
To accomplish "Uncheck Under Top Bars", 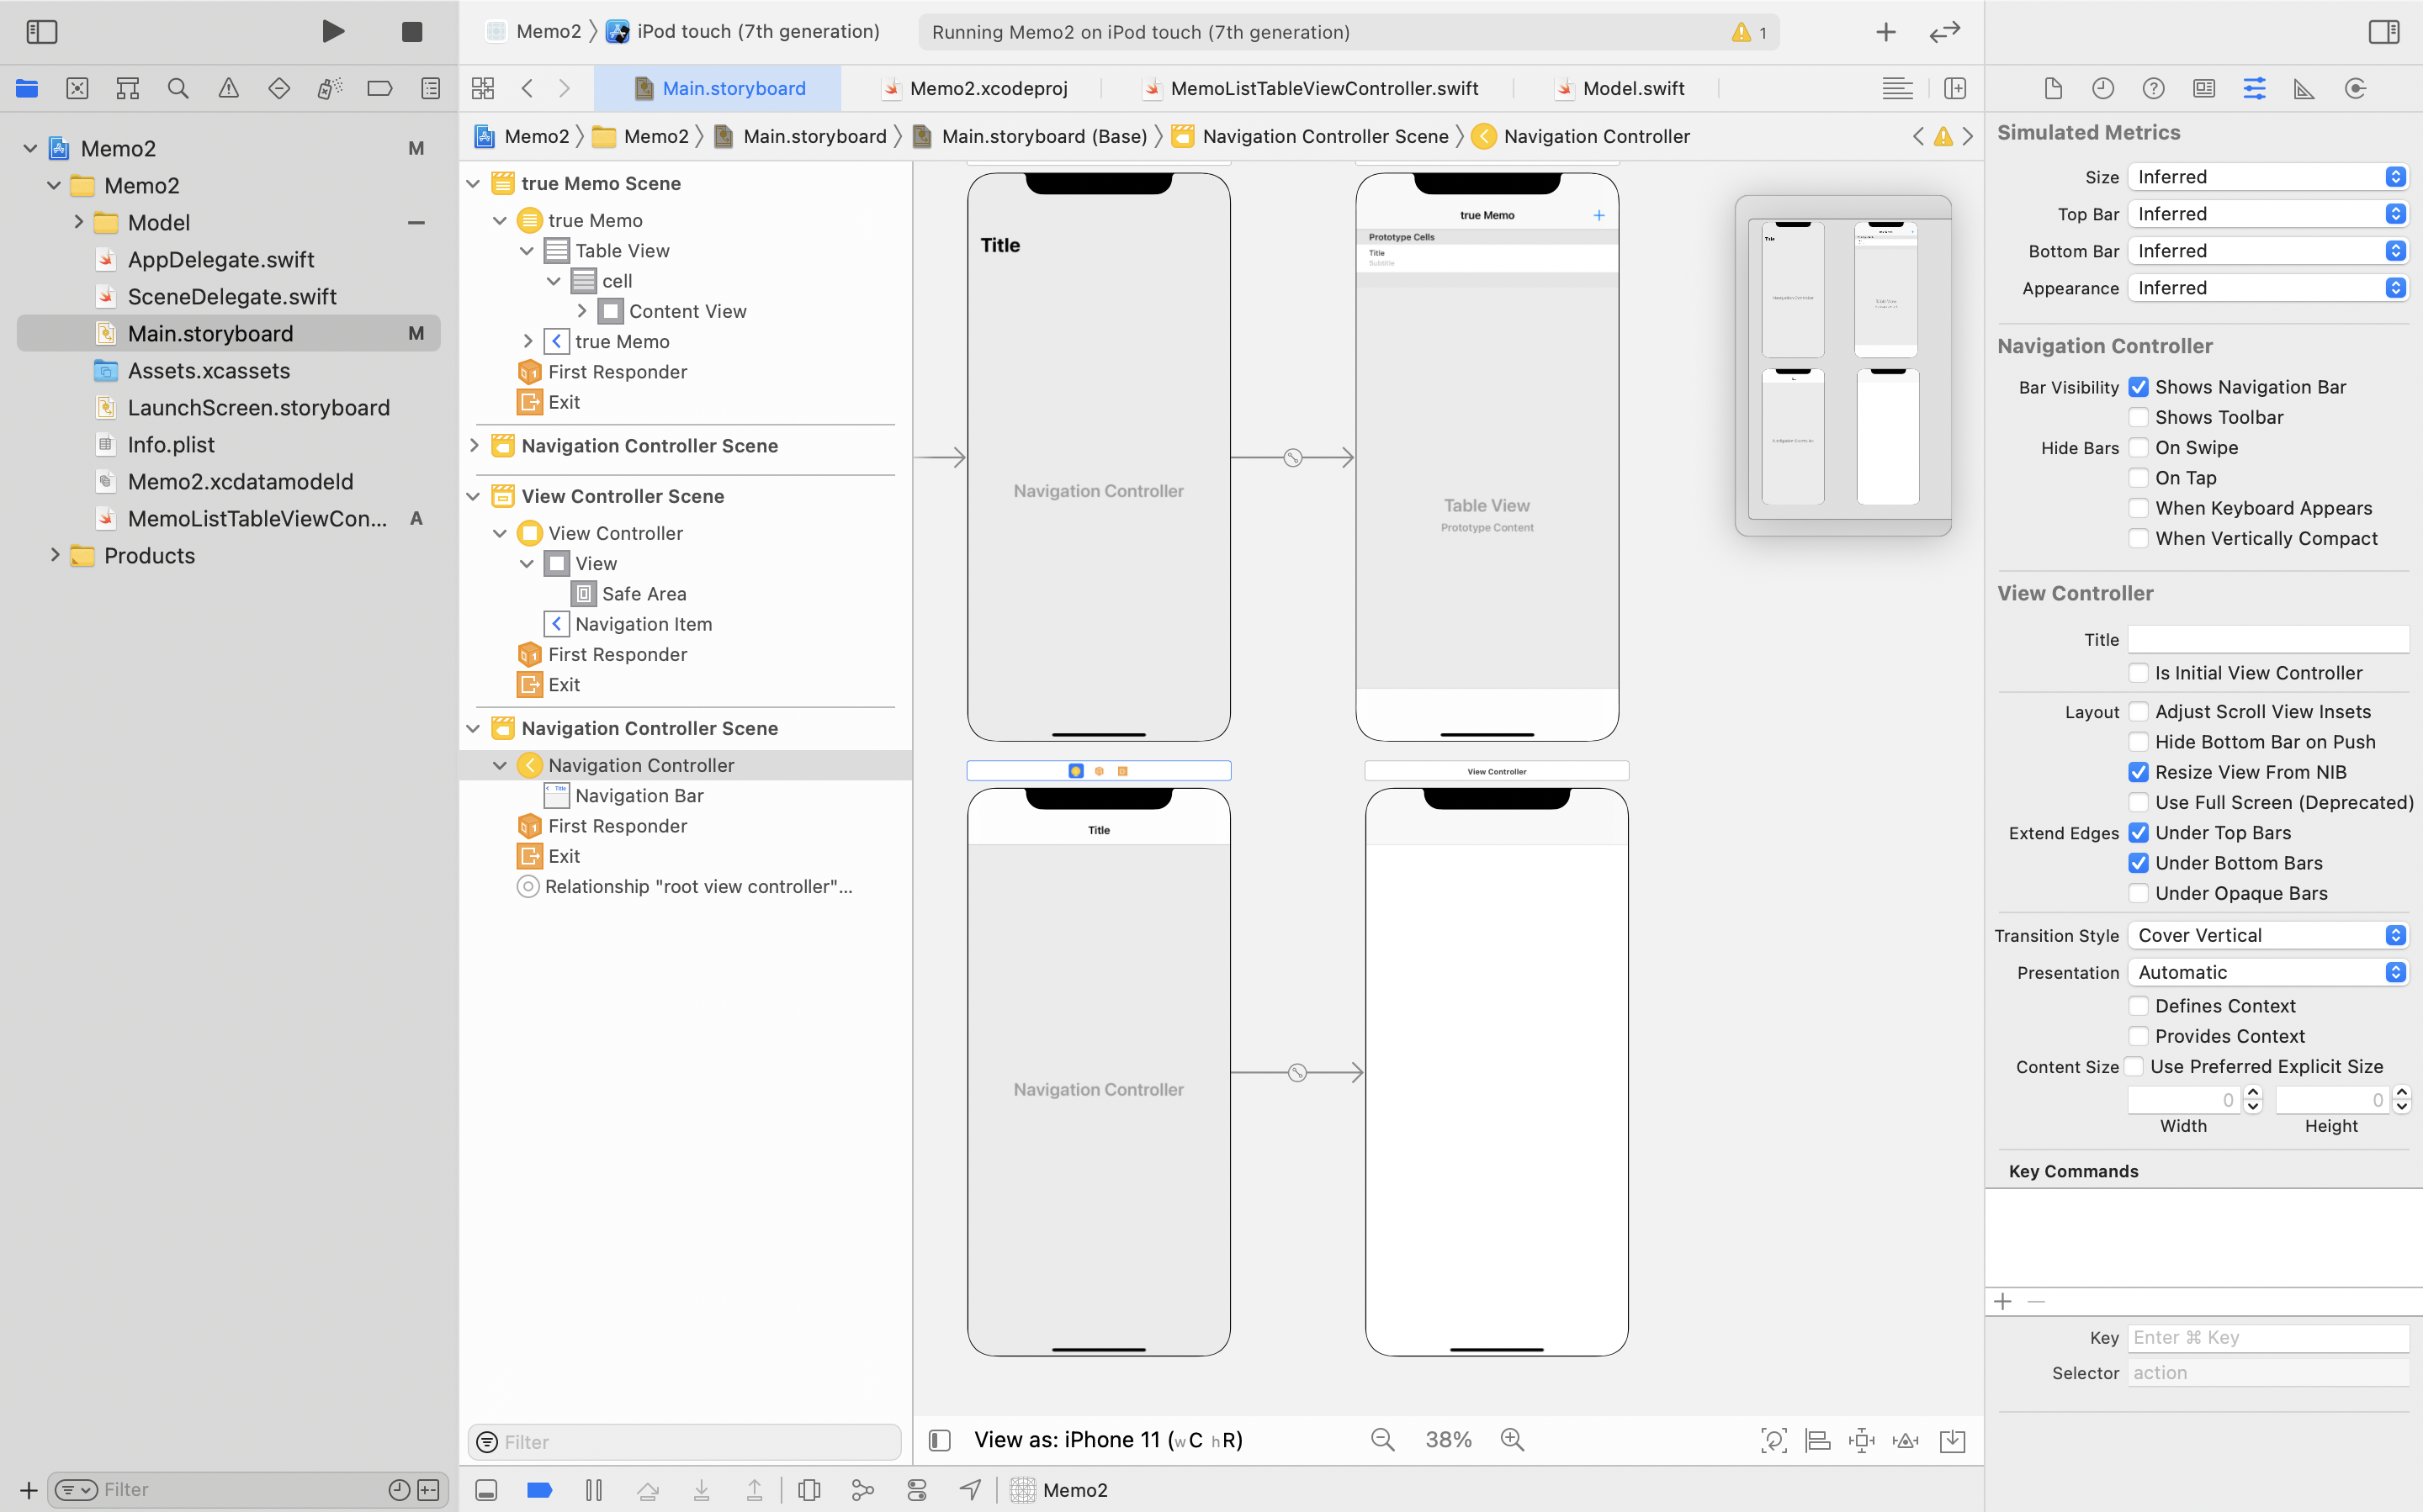I will [x=2138, y=833].
